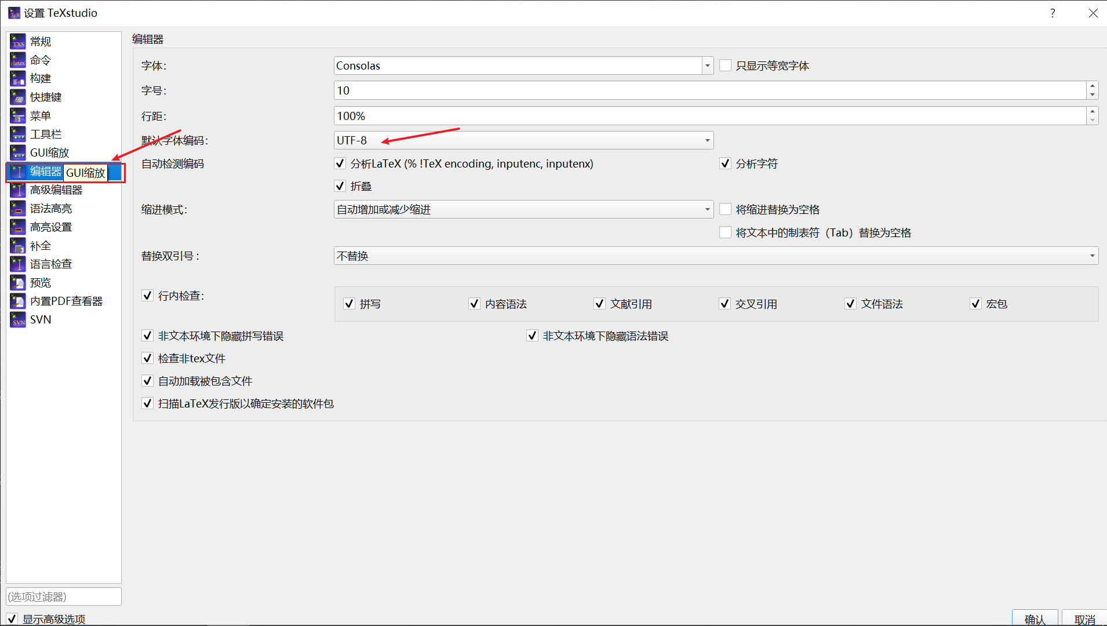
Task: Toggle 文献引用 checkbox
Action: click(599, 304)
